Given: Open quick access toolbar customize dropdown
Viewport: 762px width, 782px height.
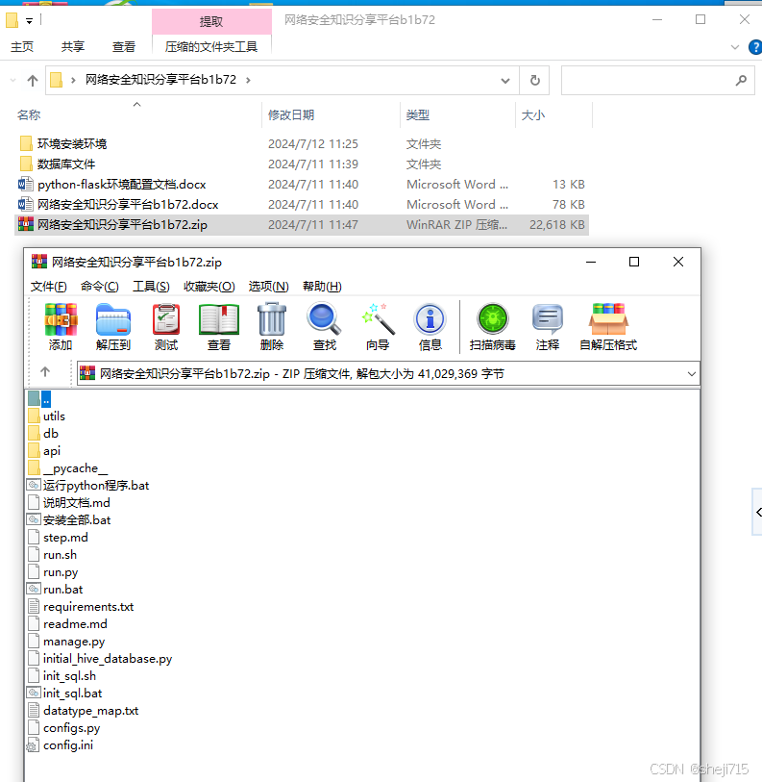Looking at the screenshot, I should 30,21.
